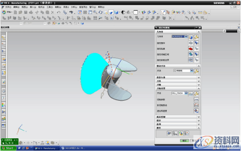This screenshot has width=242, height=151.
Task: Click the Undo arrow in main toolbar
Action: tap(59, 12)
